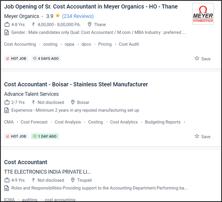Screen dimensions: 222x202
Task: Select the 'nppa' skill tag
Action: pyautogui.click(x=69, y=44)
